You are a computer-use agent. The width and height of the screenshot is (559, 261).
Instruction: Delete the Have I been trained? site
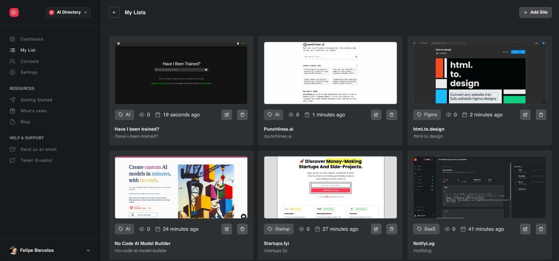click(x=242, y=115)
